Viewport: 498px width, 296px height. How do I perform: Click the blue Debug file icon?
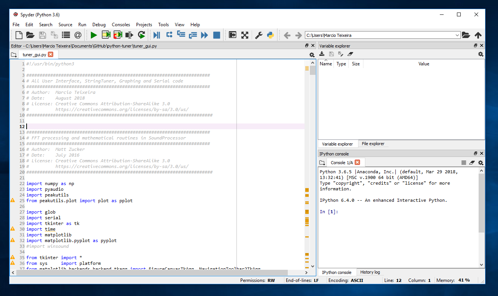(x=156, y=35)
